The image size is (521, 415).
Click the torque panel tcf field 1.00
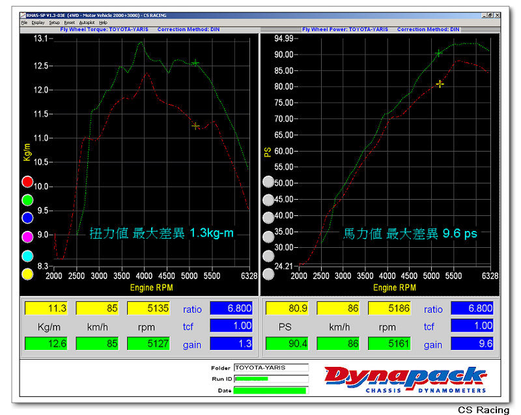[231, 325]
